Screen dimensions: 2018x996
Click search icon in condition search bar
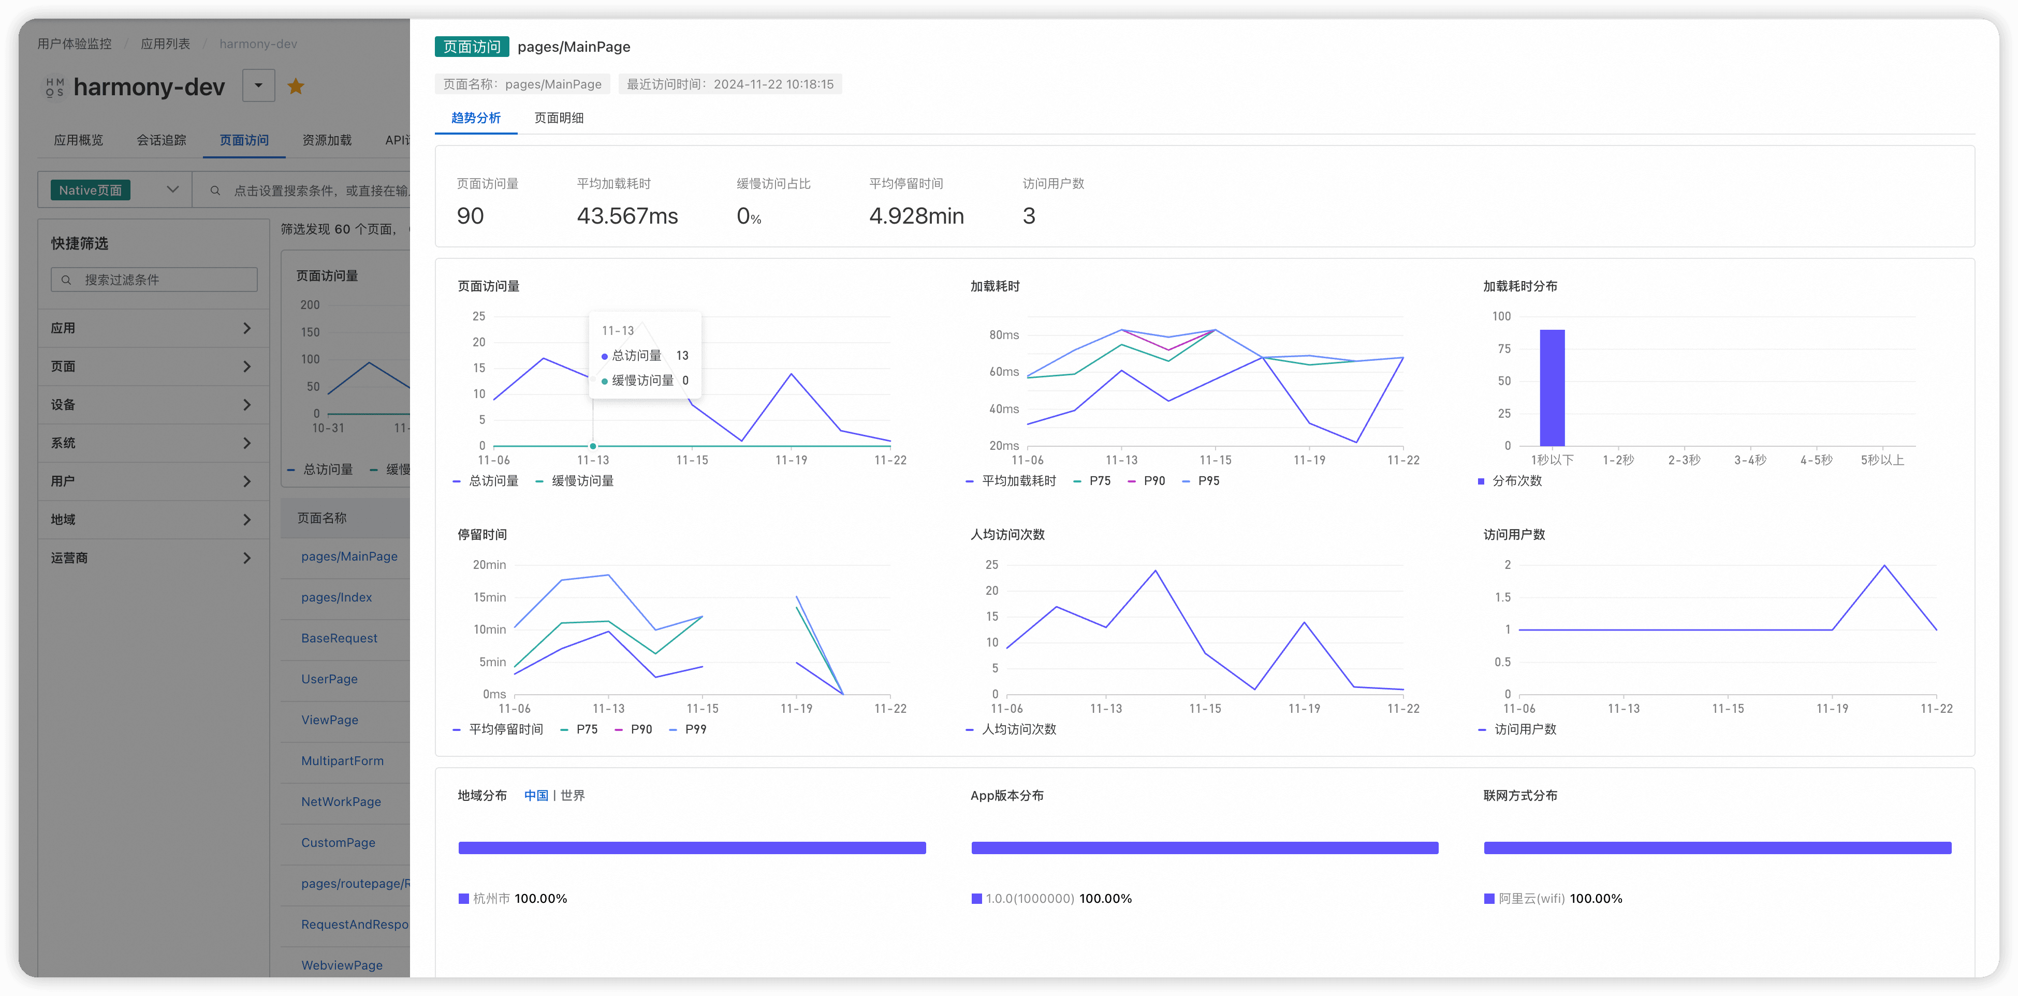point(215,191)
